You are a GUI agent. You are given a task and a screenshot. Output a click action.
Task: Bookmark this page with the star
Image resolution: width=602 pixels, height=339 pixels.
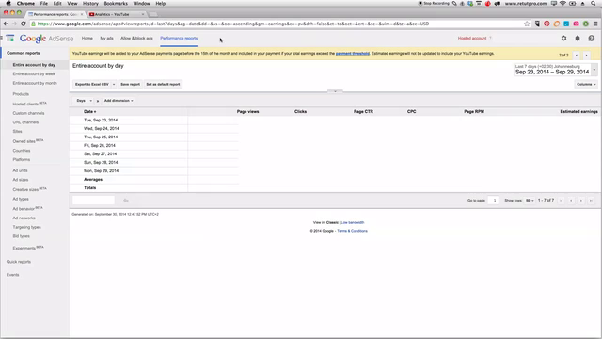point(527,24)
